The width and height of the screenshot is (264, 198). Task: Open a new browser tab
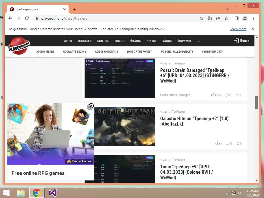click(x=74, y=9)
